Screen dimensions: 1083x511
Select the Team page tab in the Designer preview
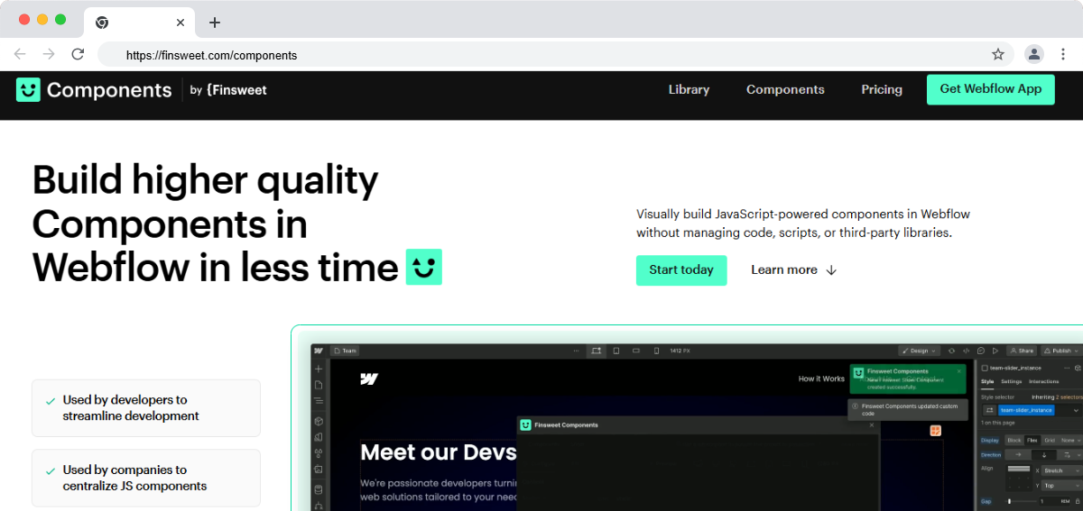point(345,351)
